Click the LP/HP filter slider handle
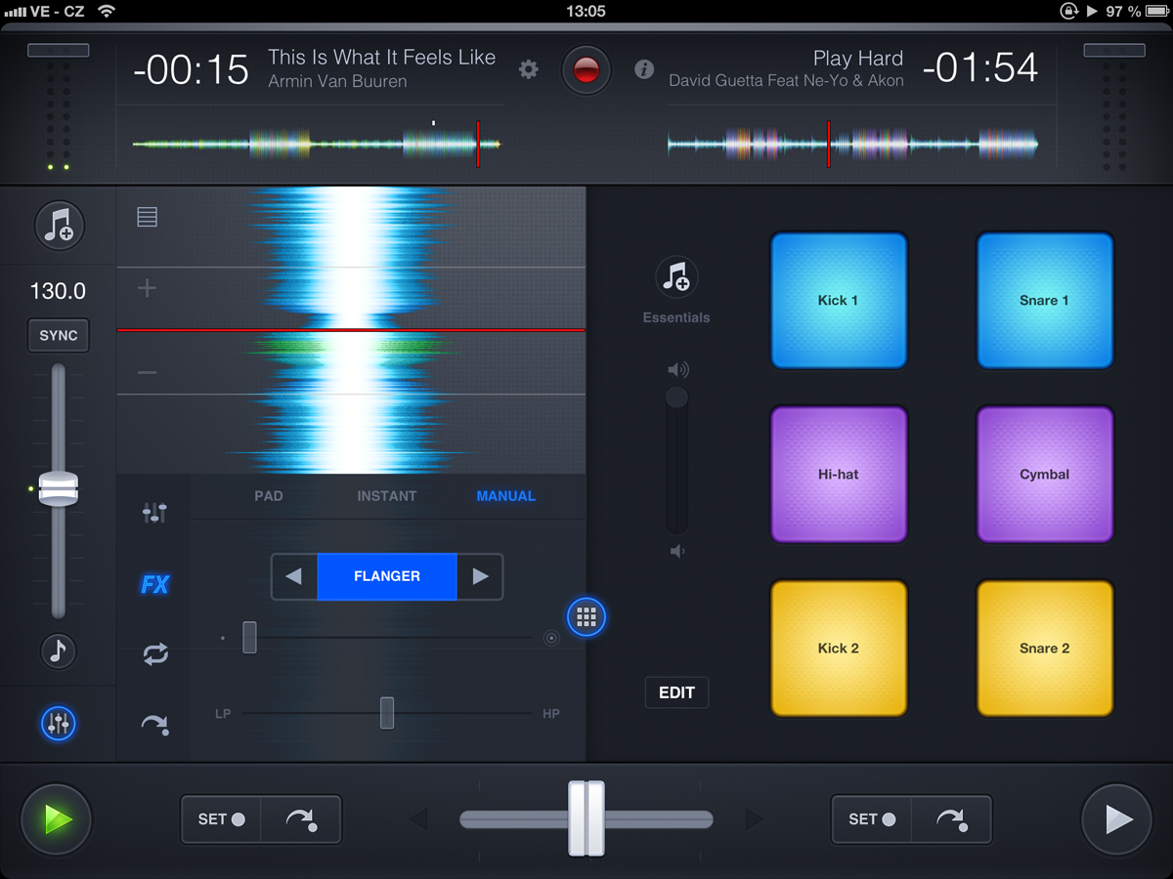The width and height of the screenshot is (1173, 879). (387, 713)
